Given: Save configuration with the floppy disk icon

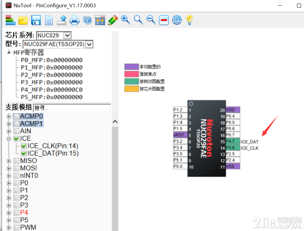Looking at the screenshot, I should tap(36, 20).
